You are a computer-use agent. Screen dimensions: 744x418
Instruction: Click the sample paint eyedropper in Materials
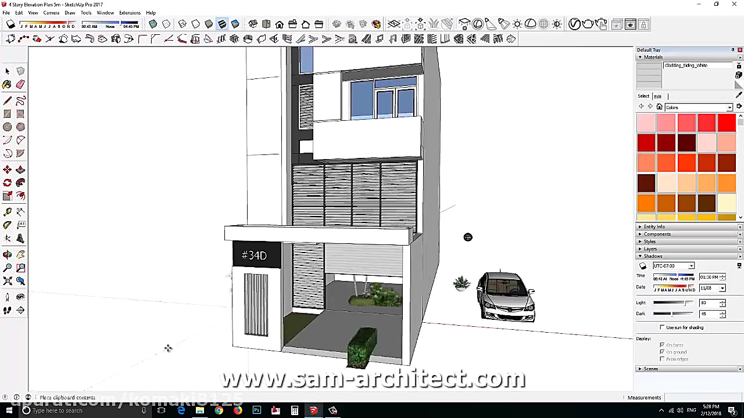[738, 95]
